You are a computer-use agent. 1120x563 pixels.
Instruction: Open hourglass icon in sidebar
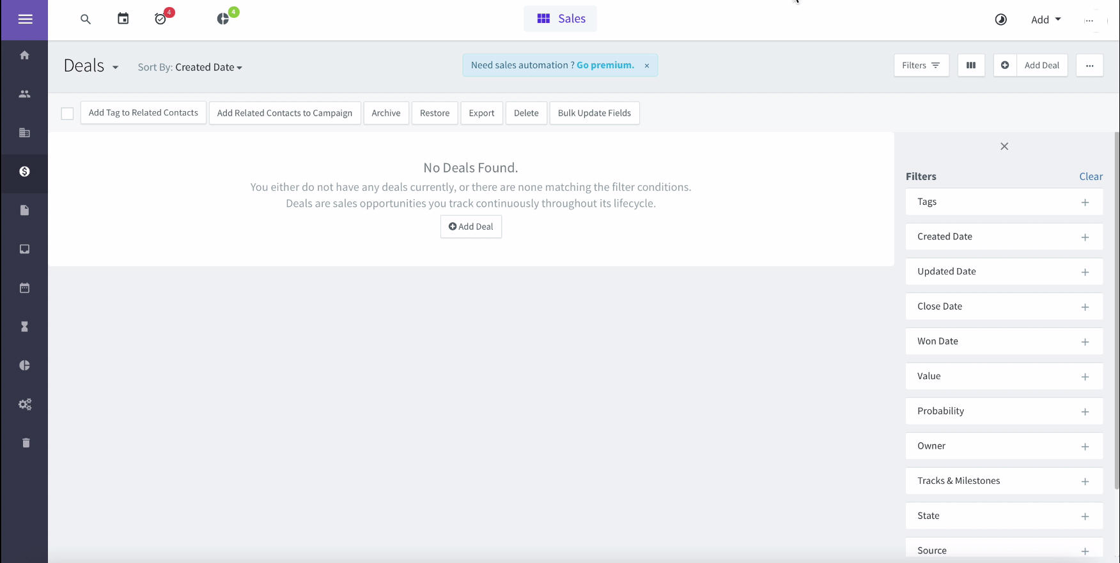(x=24, y=327)
